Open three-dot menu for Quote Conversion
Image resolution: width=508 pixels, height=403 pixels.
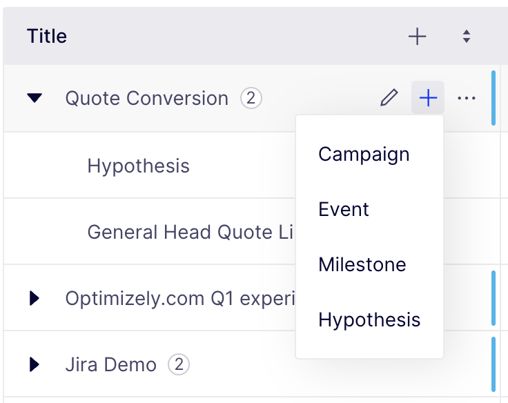466,98
